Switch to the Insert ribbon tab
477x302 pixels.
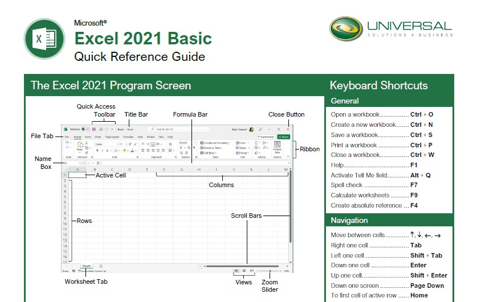click(x=88, y=137)
